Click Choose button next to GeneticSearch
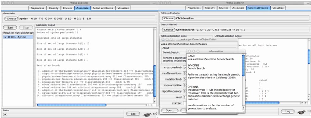The width and height of the screenshot is (311, 118). click(169, 30)
